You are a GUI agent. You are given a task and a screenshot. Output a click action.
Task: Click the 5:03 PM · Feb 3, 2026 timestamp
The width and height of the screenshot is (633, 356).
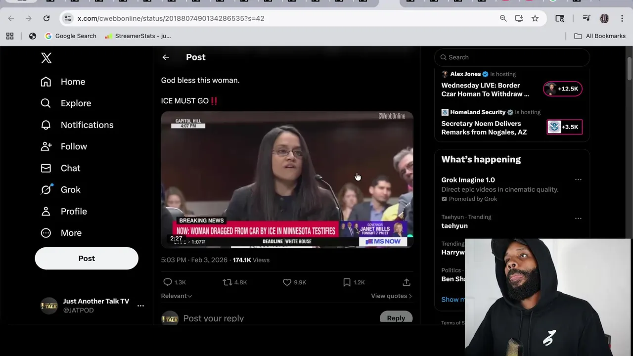tap(194, 260)
